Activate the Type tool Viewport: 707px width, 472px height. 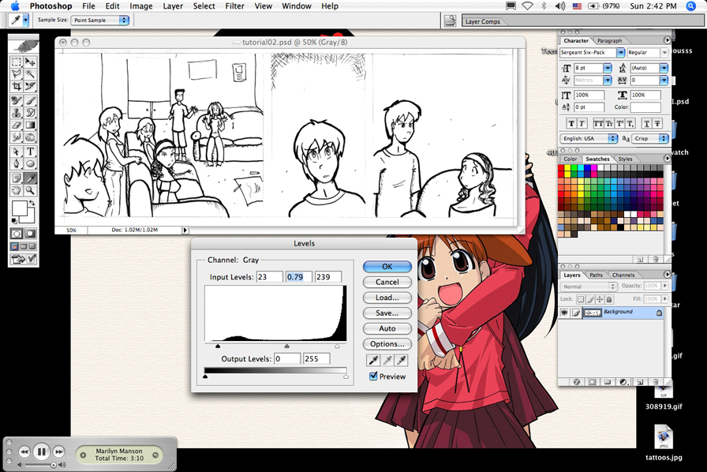pyautogui.click(x=30, y=152)
